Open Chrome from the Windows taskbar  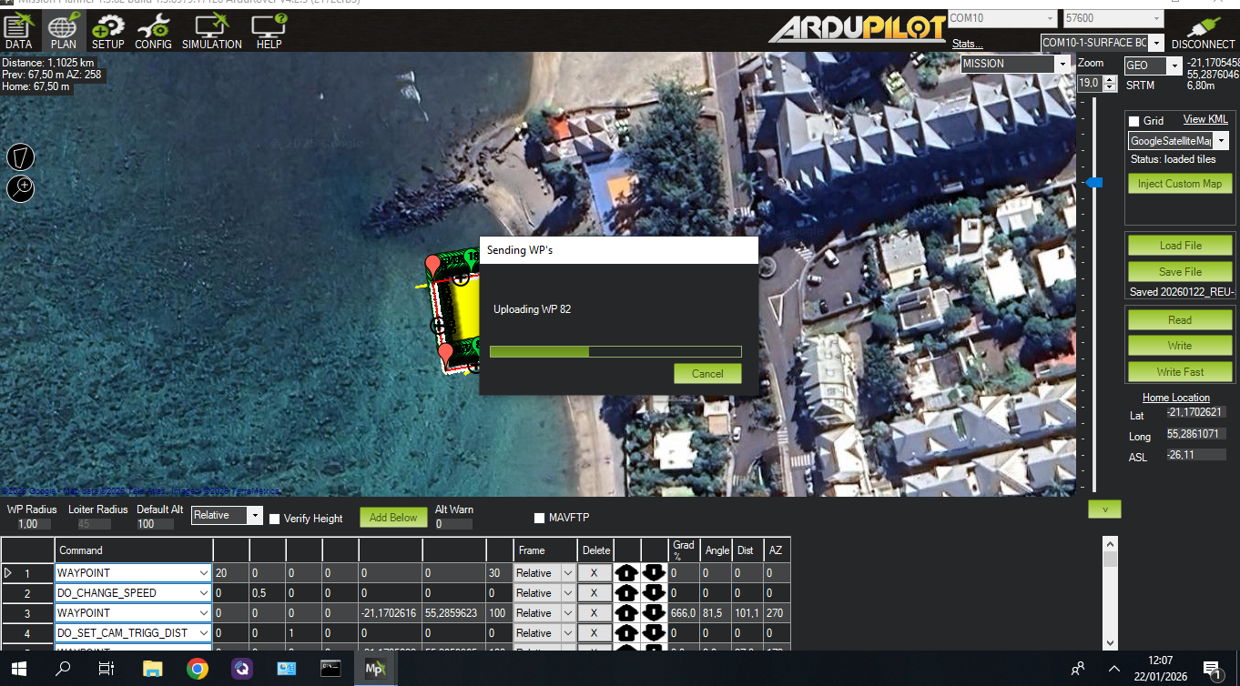pos(197,669)
